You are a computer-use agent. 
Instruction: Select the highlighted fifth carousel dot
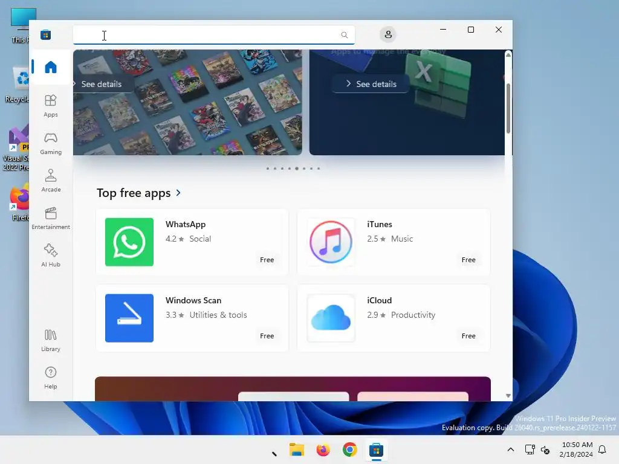tap(297, 169)
